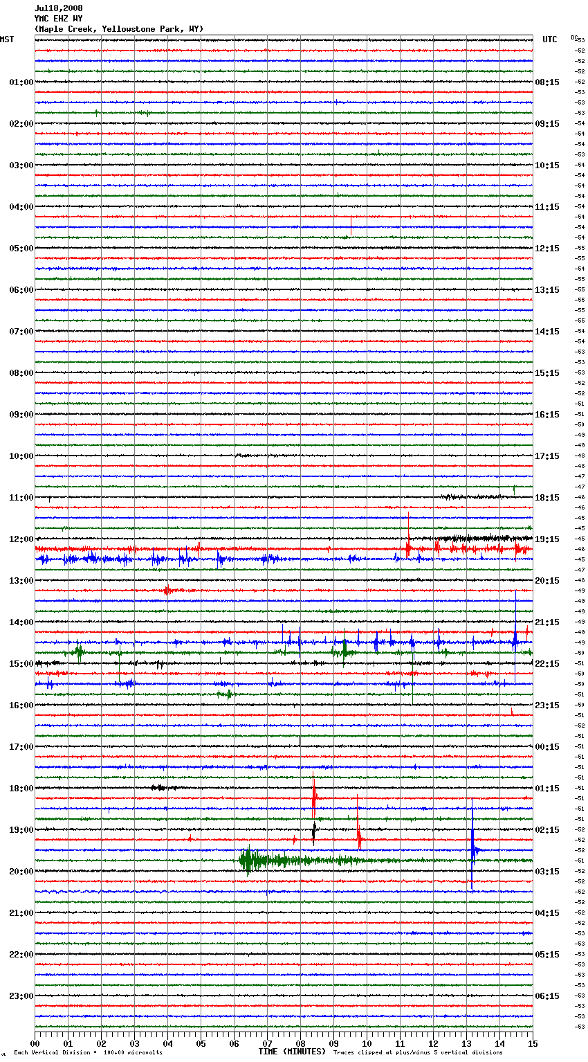The image size is (588, 1062).
Task: Click the red spike just below the 18:00 trace
Action: (314, 796)
